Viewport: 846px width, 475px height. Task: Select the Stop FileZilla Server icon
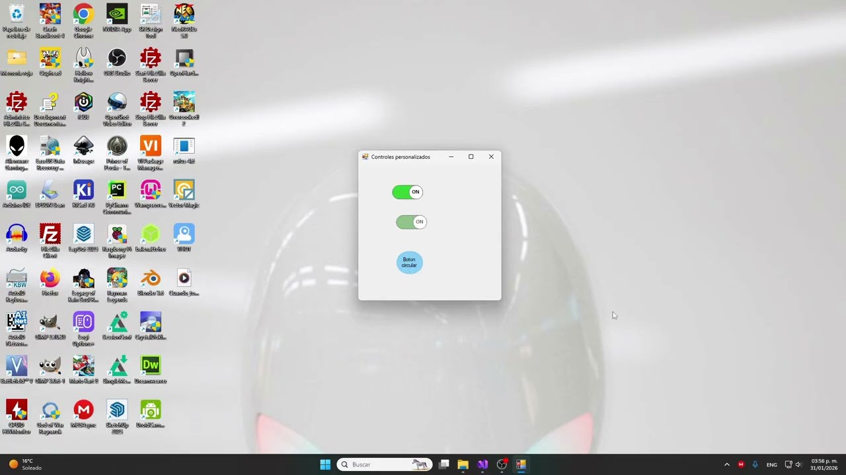click(151, 110)
